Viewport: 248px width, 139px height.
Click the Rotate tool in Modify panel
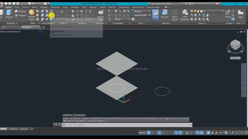(x=81, y=15)
